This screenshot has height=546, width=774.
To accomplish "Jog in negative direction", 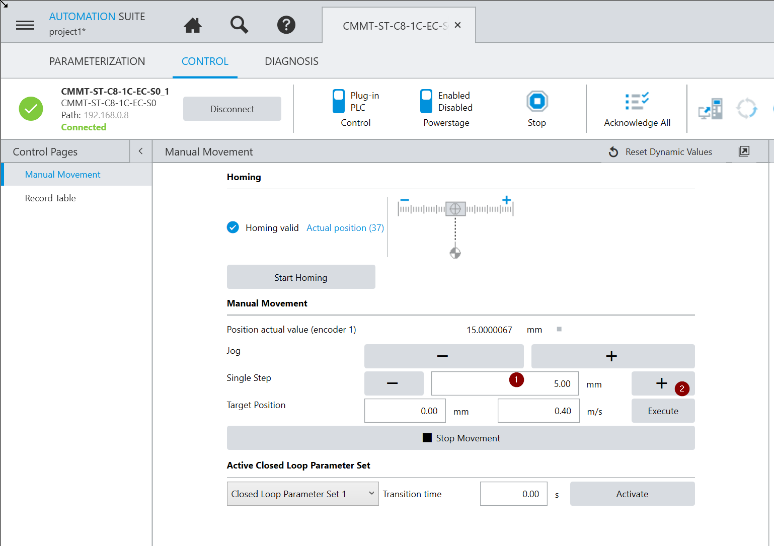I will tap(443, 356).
